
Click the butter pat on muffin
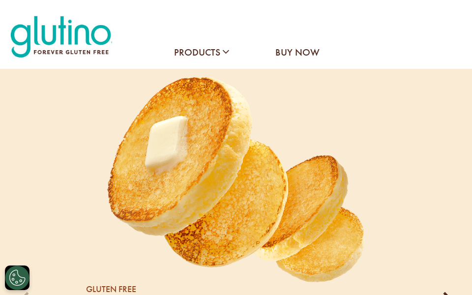167,143
